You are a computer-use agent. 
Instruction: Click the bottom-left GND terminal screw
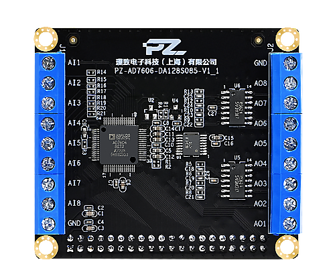[x=48, y=224]
